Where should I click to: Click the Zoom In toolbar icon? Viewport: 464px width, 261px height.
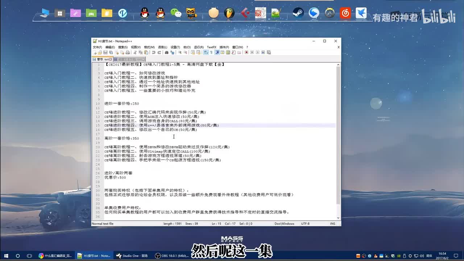point(180,52)
